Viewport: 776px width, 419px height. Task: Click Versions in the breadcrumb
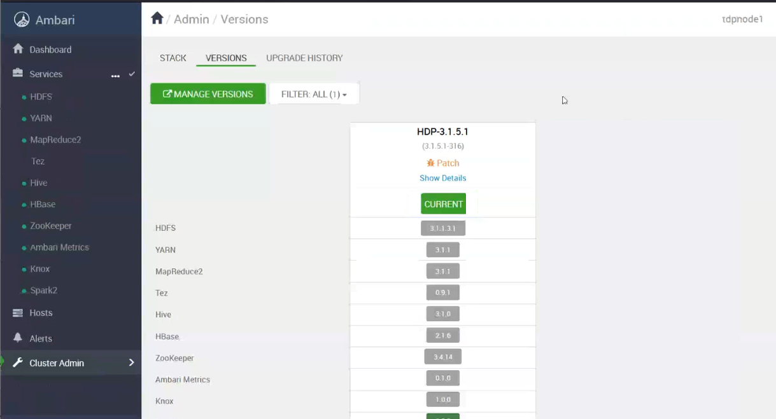pos(244,19)
